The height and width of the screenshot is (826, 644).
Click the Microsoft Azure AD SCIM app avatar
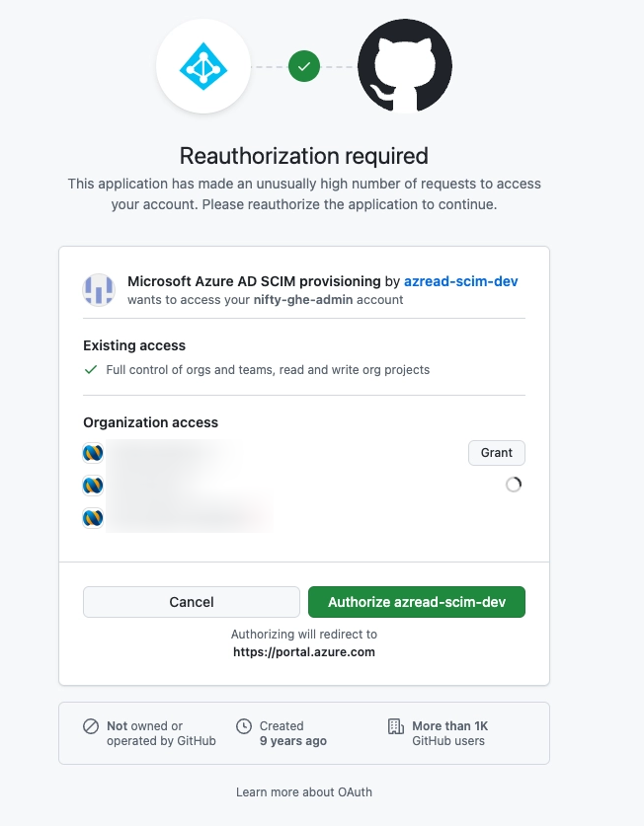point(99,289)
